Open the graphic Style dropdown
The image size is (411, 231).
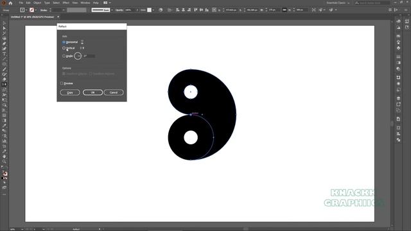[x=153, y=10]
